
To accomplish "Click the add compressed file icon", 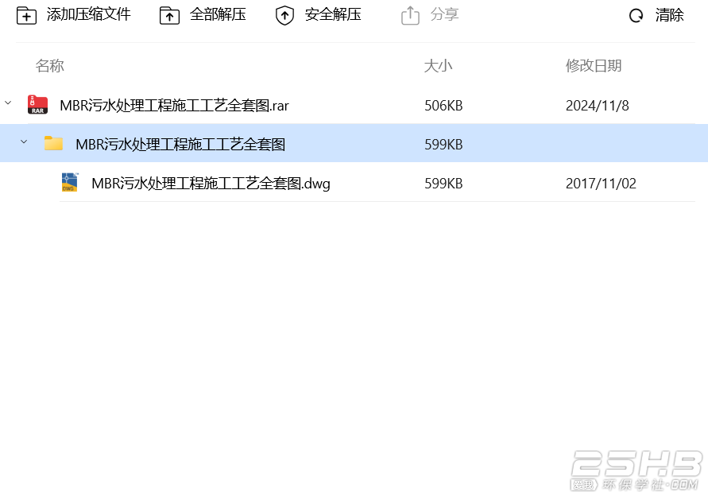I will 26,15.
